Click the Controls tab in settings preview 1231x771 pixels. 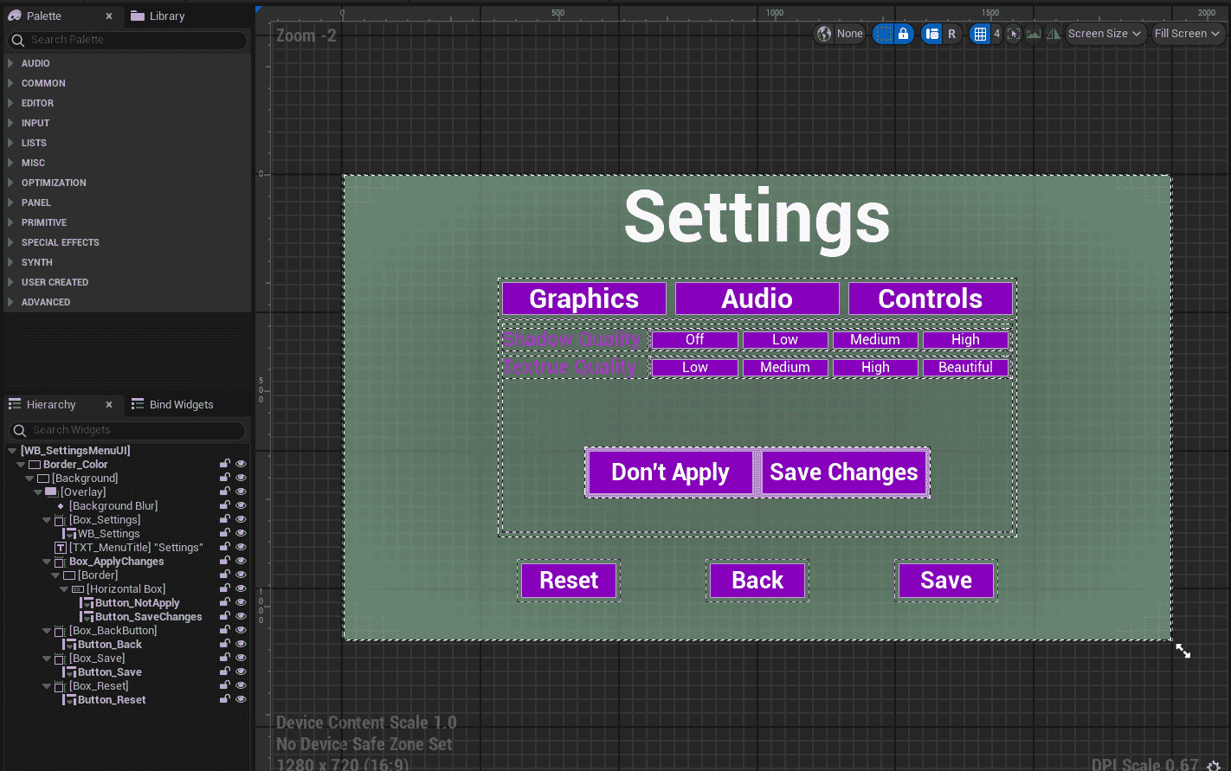931,299
